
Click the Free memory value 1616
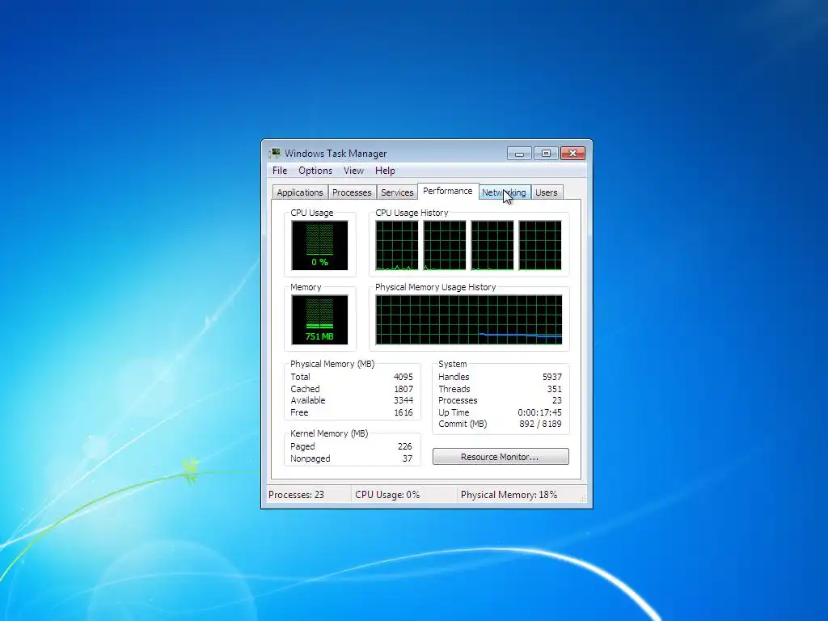pyautogui.click(x=403, y=413)
